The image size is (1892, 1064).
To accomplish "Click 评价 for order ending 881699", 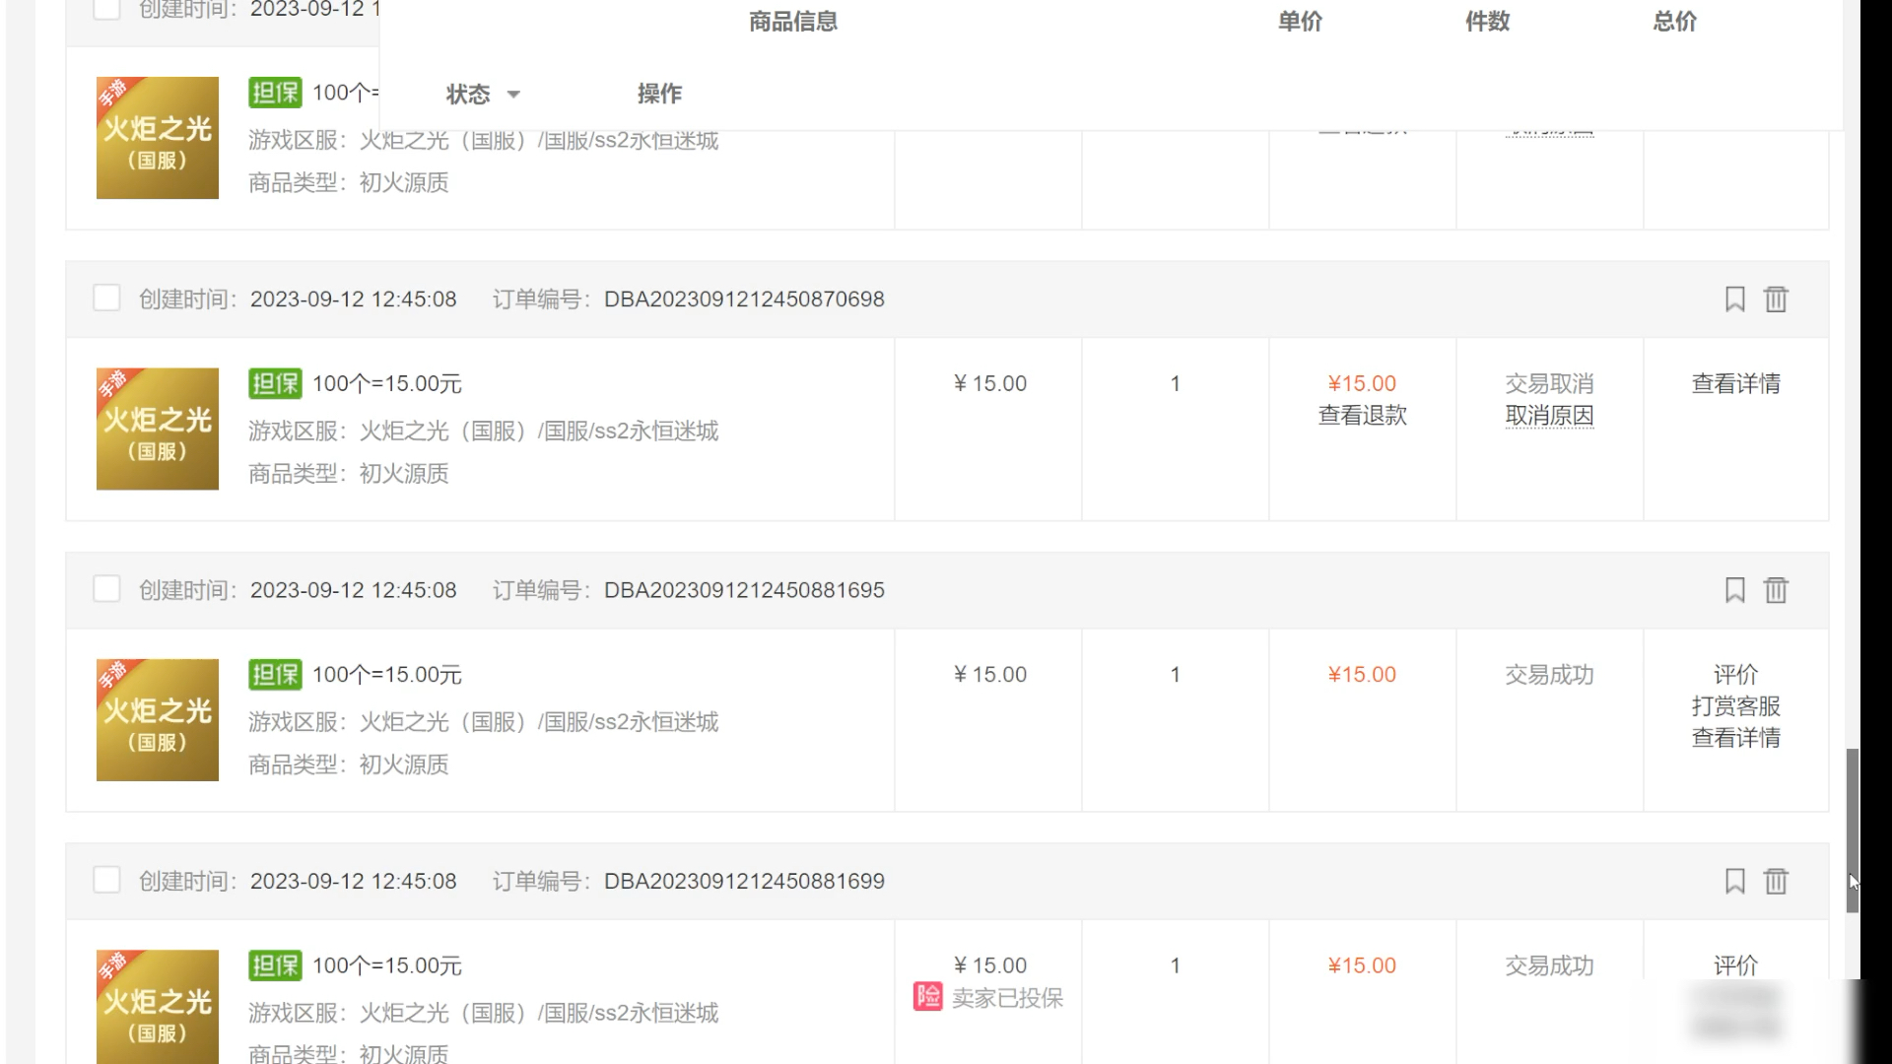I will pyautogui.click(x=1735, y=964).
